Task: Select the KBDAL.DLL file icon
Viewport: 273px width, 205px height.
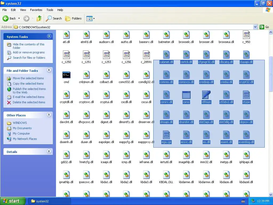Action: click(x=166, y=175)
